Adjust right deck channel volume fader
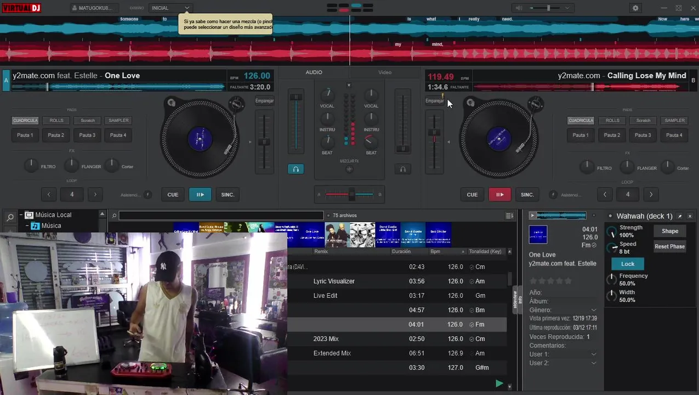The width and height of the screenshot is (699, 395). (x=403, y=121)
